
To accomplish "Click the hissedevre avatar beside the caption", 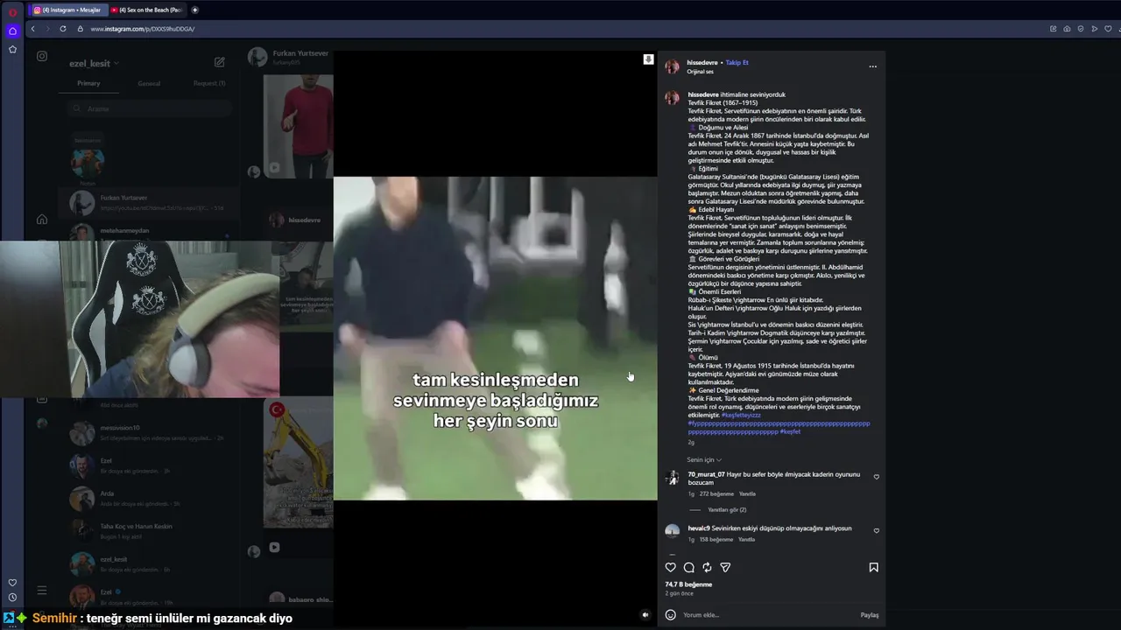I will (x=672, y=98).
